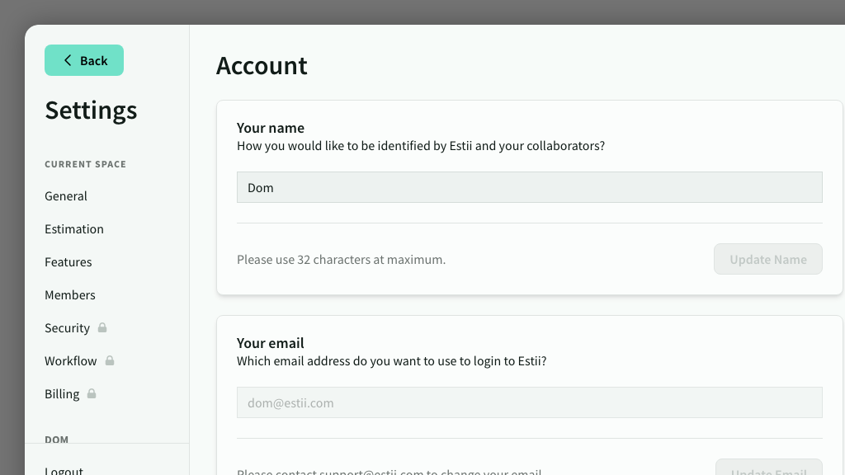Click the Settings sidebar title

pos(91,110)
